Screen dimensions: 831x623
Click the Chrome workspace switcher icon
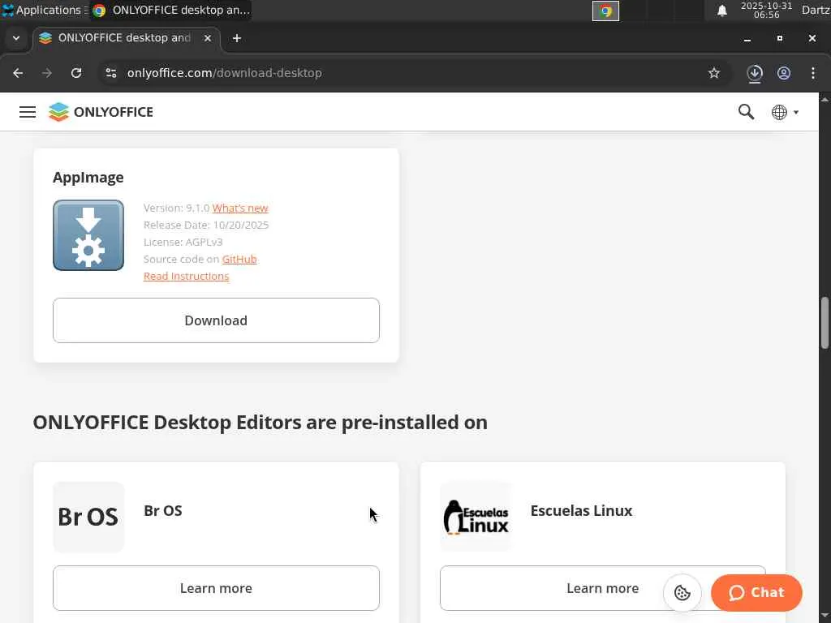click(605, 11)
